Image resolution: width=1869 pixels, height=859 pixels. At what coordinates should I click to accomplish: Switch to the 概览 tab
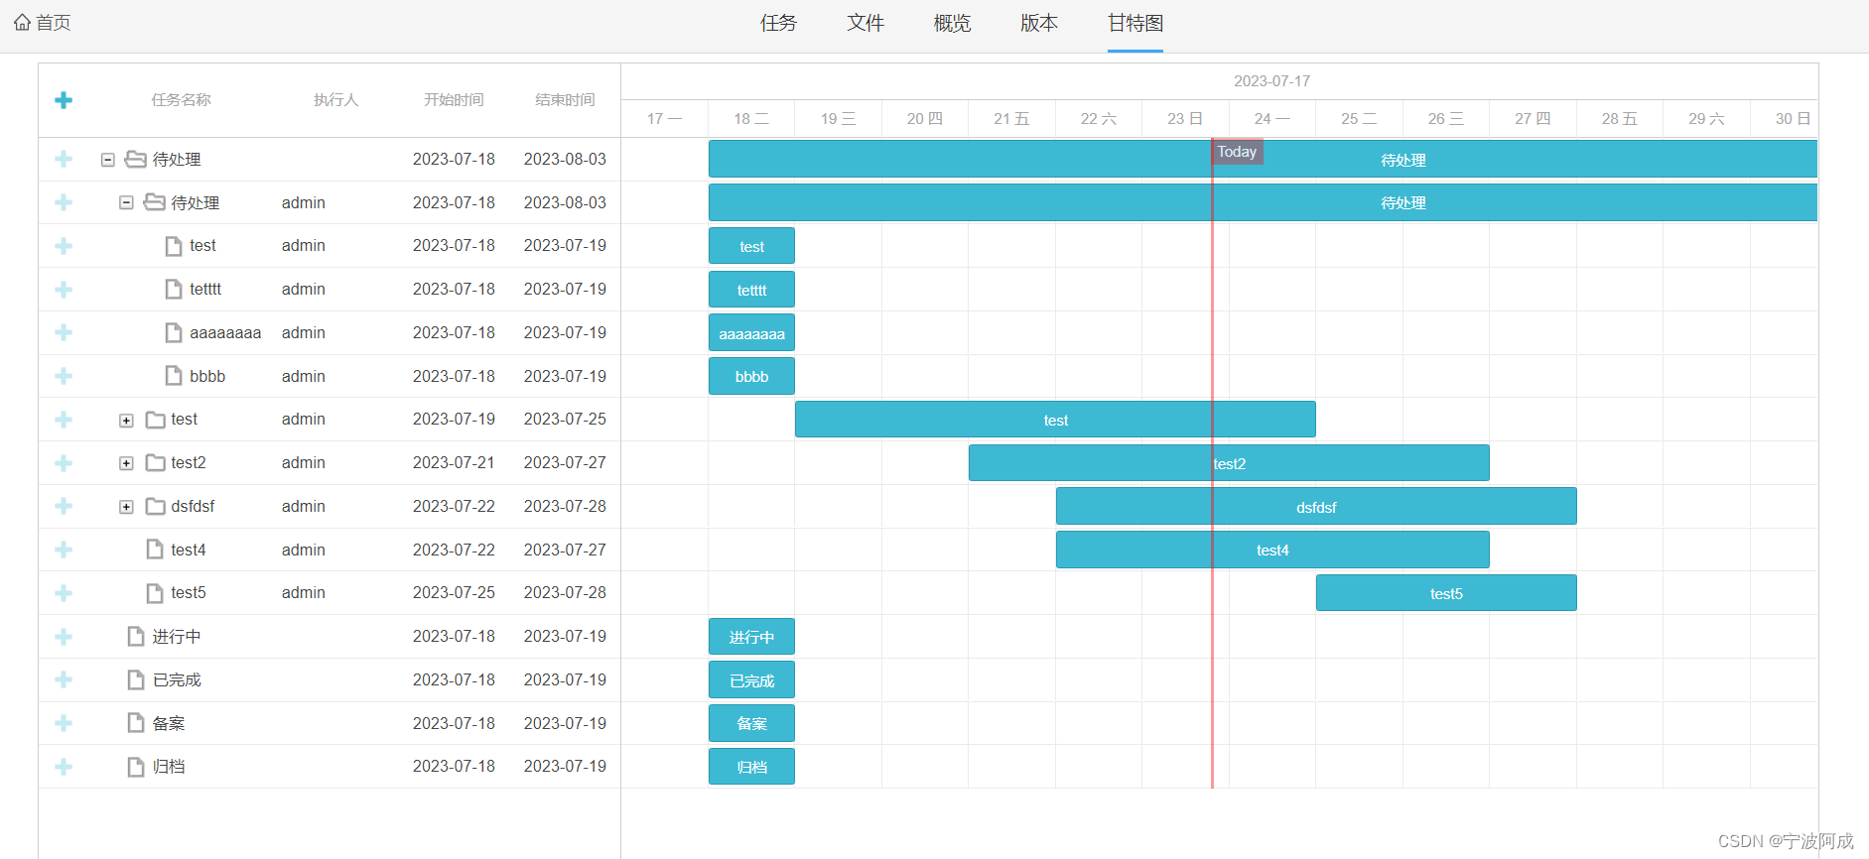(952, 23)
